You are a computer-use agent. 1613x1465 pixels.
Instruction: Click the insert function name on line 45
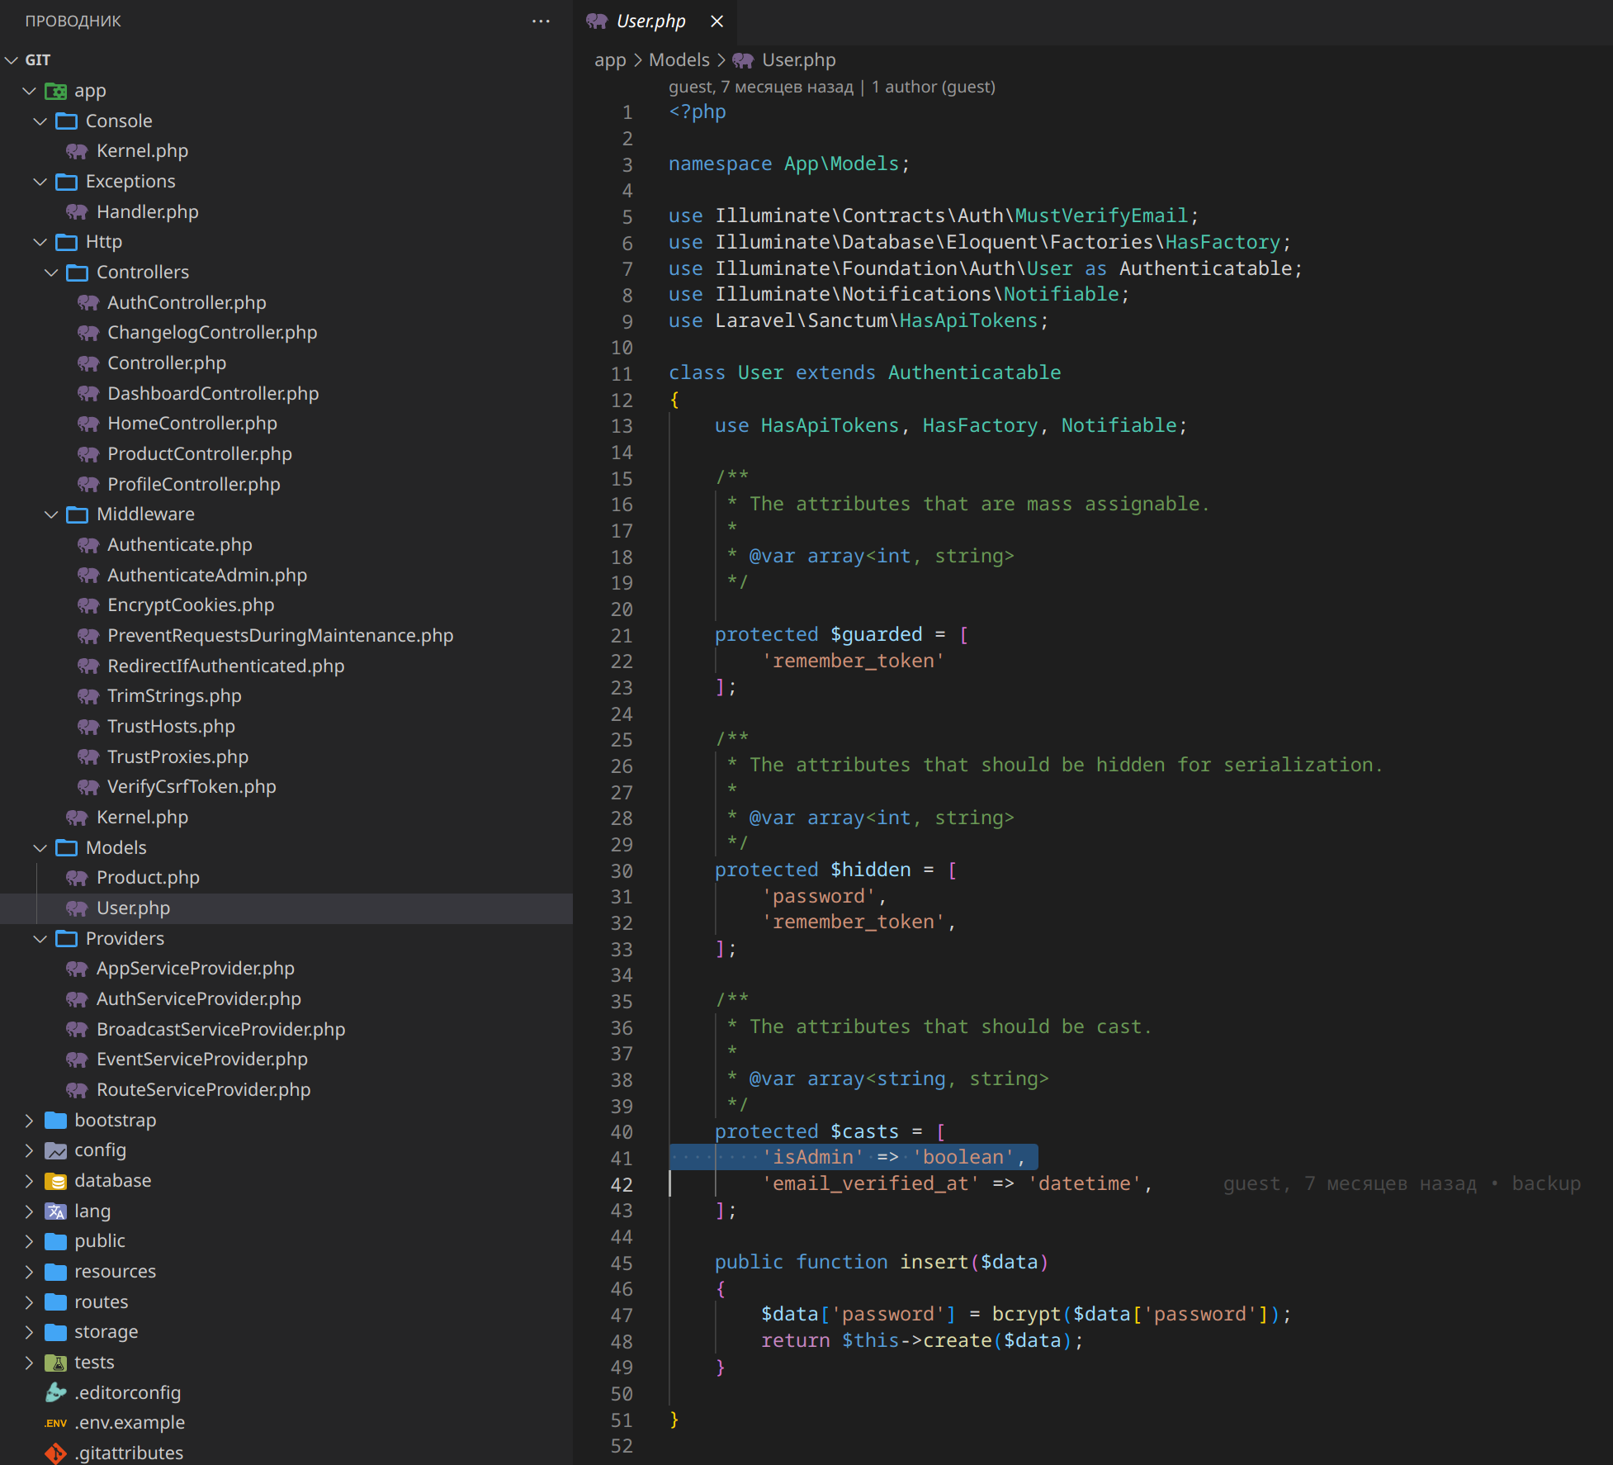[x=934, y=1263]
